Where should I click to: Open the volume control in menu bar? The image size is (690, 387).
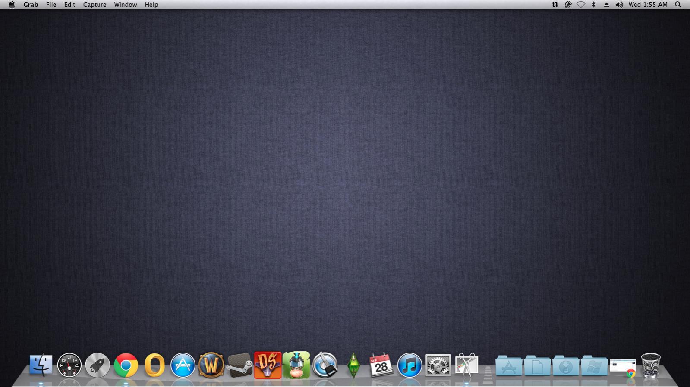619,5
